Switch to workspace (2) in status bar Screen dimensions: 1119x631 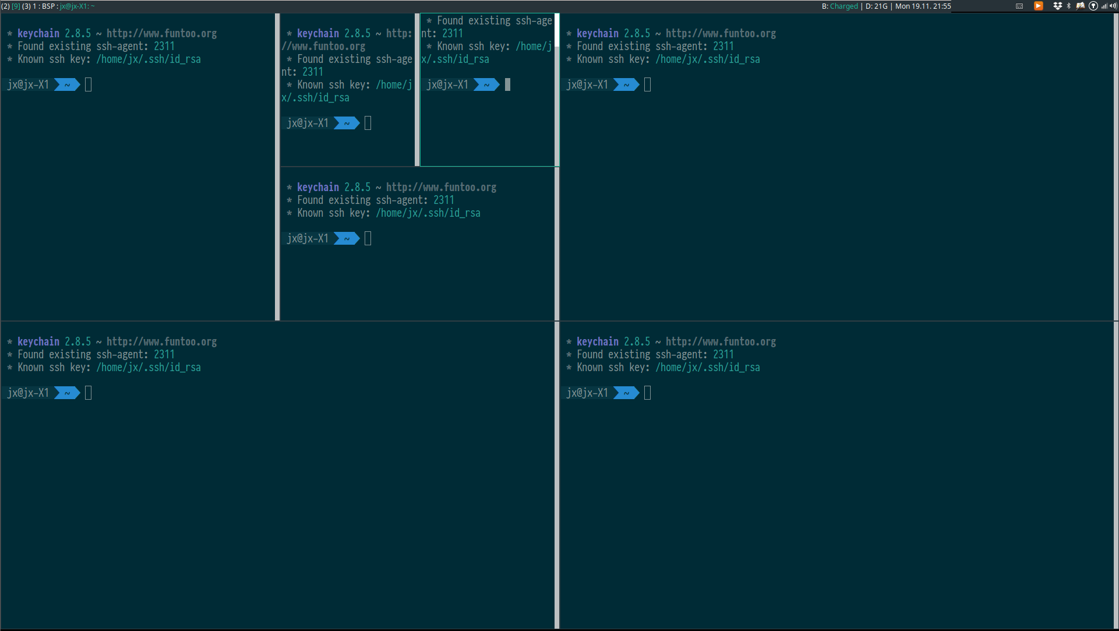click(x=5, y=6)
